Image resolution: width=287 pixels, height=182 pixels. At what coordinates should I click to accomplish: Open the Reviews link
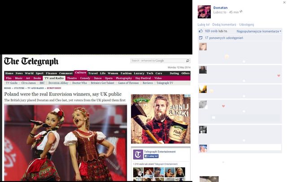[148, 83]
